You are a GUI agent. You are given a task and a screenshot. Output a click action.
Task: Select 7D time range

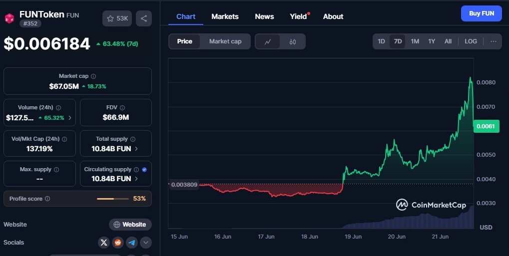398,41
